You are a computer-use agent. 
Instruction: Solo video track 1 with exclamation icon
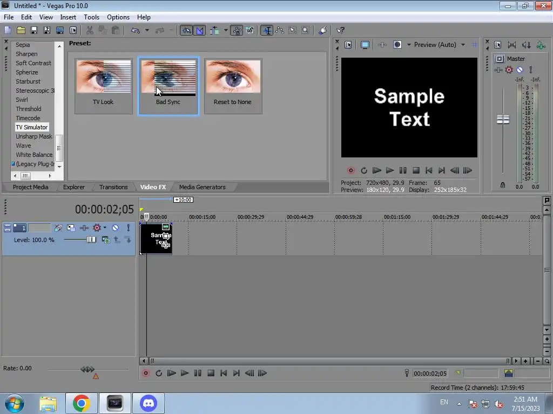pyautogui.click(x=129, y=228)
